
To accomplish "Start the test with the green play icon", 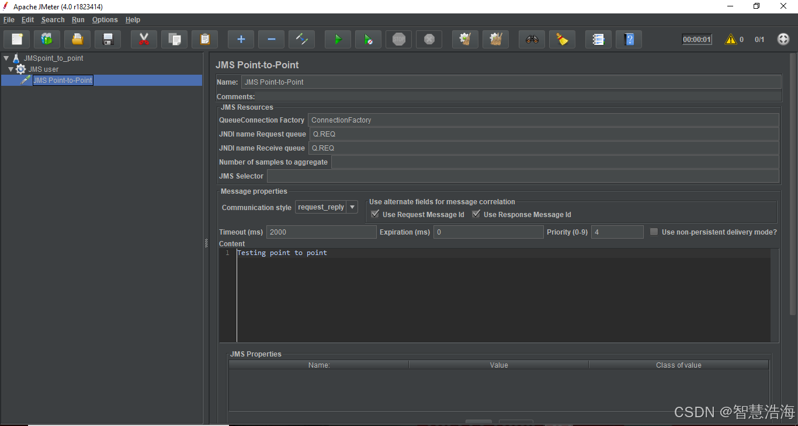I will click(x=338, y=39).
